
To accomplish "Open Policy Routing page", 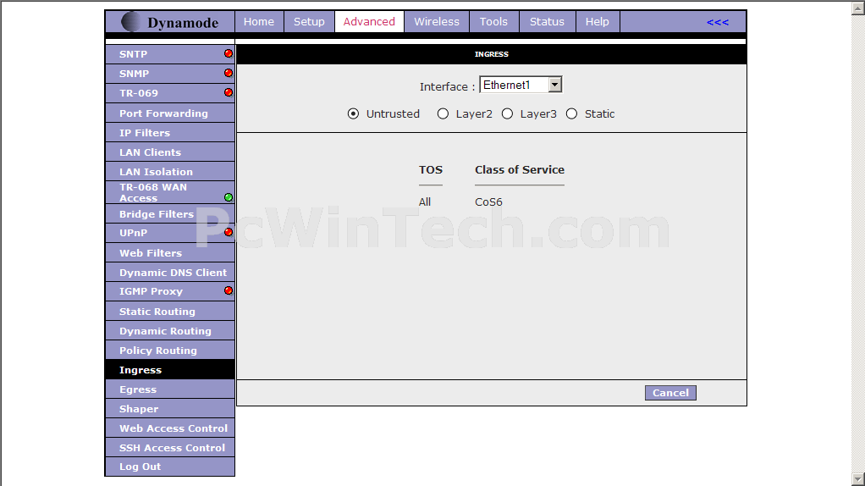I will (169, 351).
